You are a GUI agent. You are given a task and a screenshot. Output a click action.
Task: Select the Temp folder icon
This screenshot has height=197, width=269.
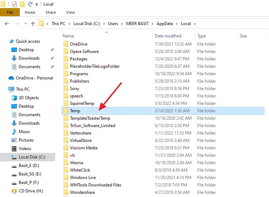(x=66, y=111)
